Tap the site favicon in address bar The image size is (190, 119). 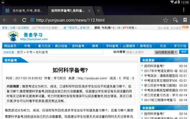pyautogui.click(x=32, y=20)
